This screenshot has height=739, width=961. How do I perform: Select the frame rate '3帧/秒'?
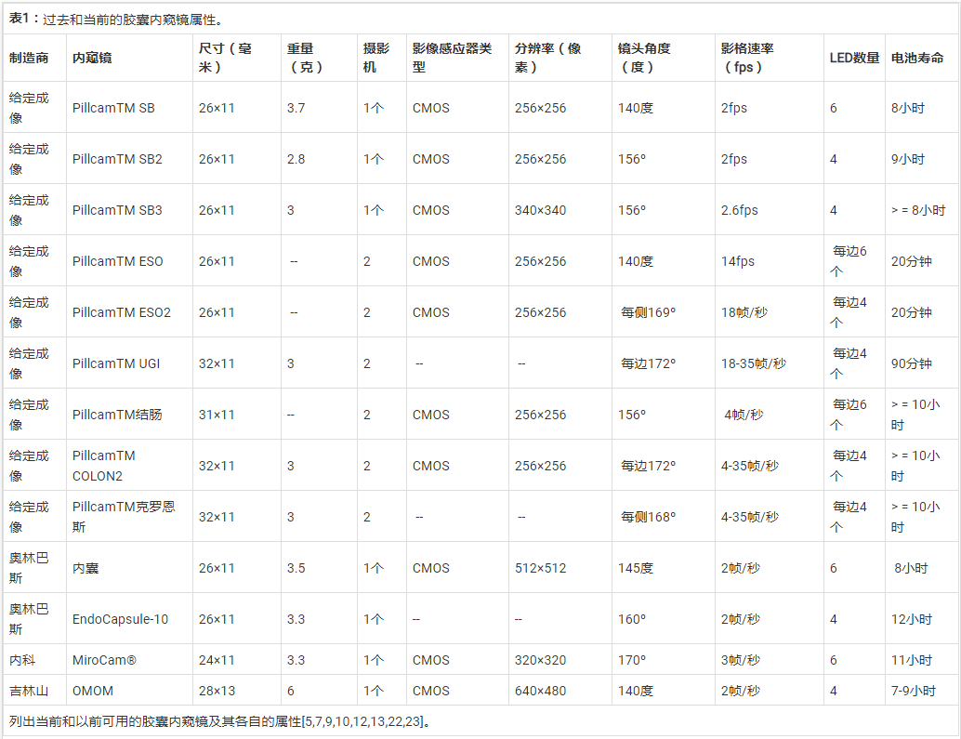tap(741, 660)
